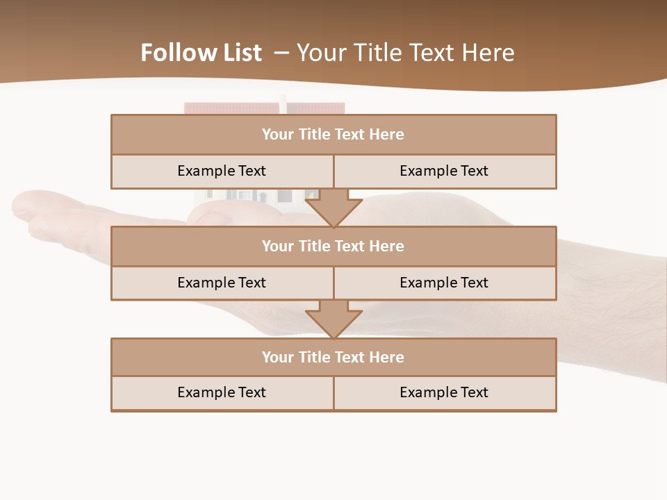Click left 'Example Text' cell in third block
Viewport: 667px width, 500px height.
point(222,392)
